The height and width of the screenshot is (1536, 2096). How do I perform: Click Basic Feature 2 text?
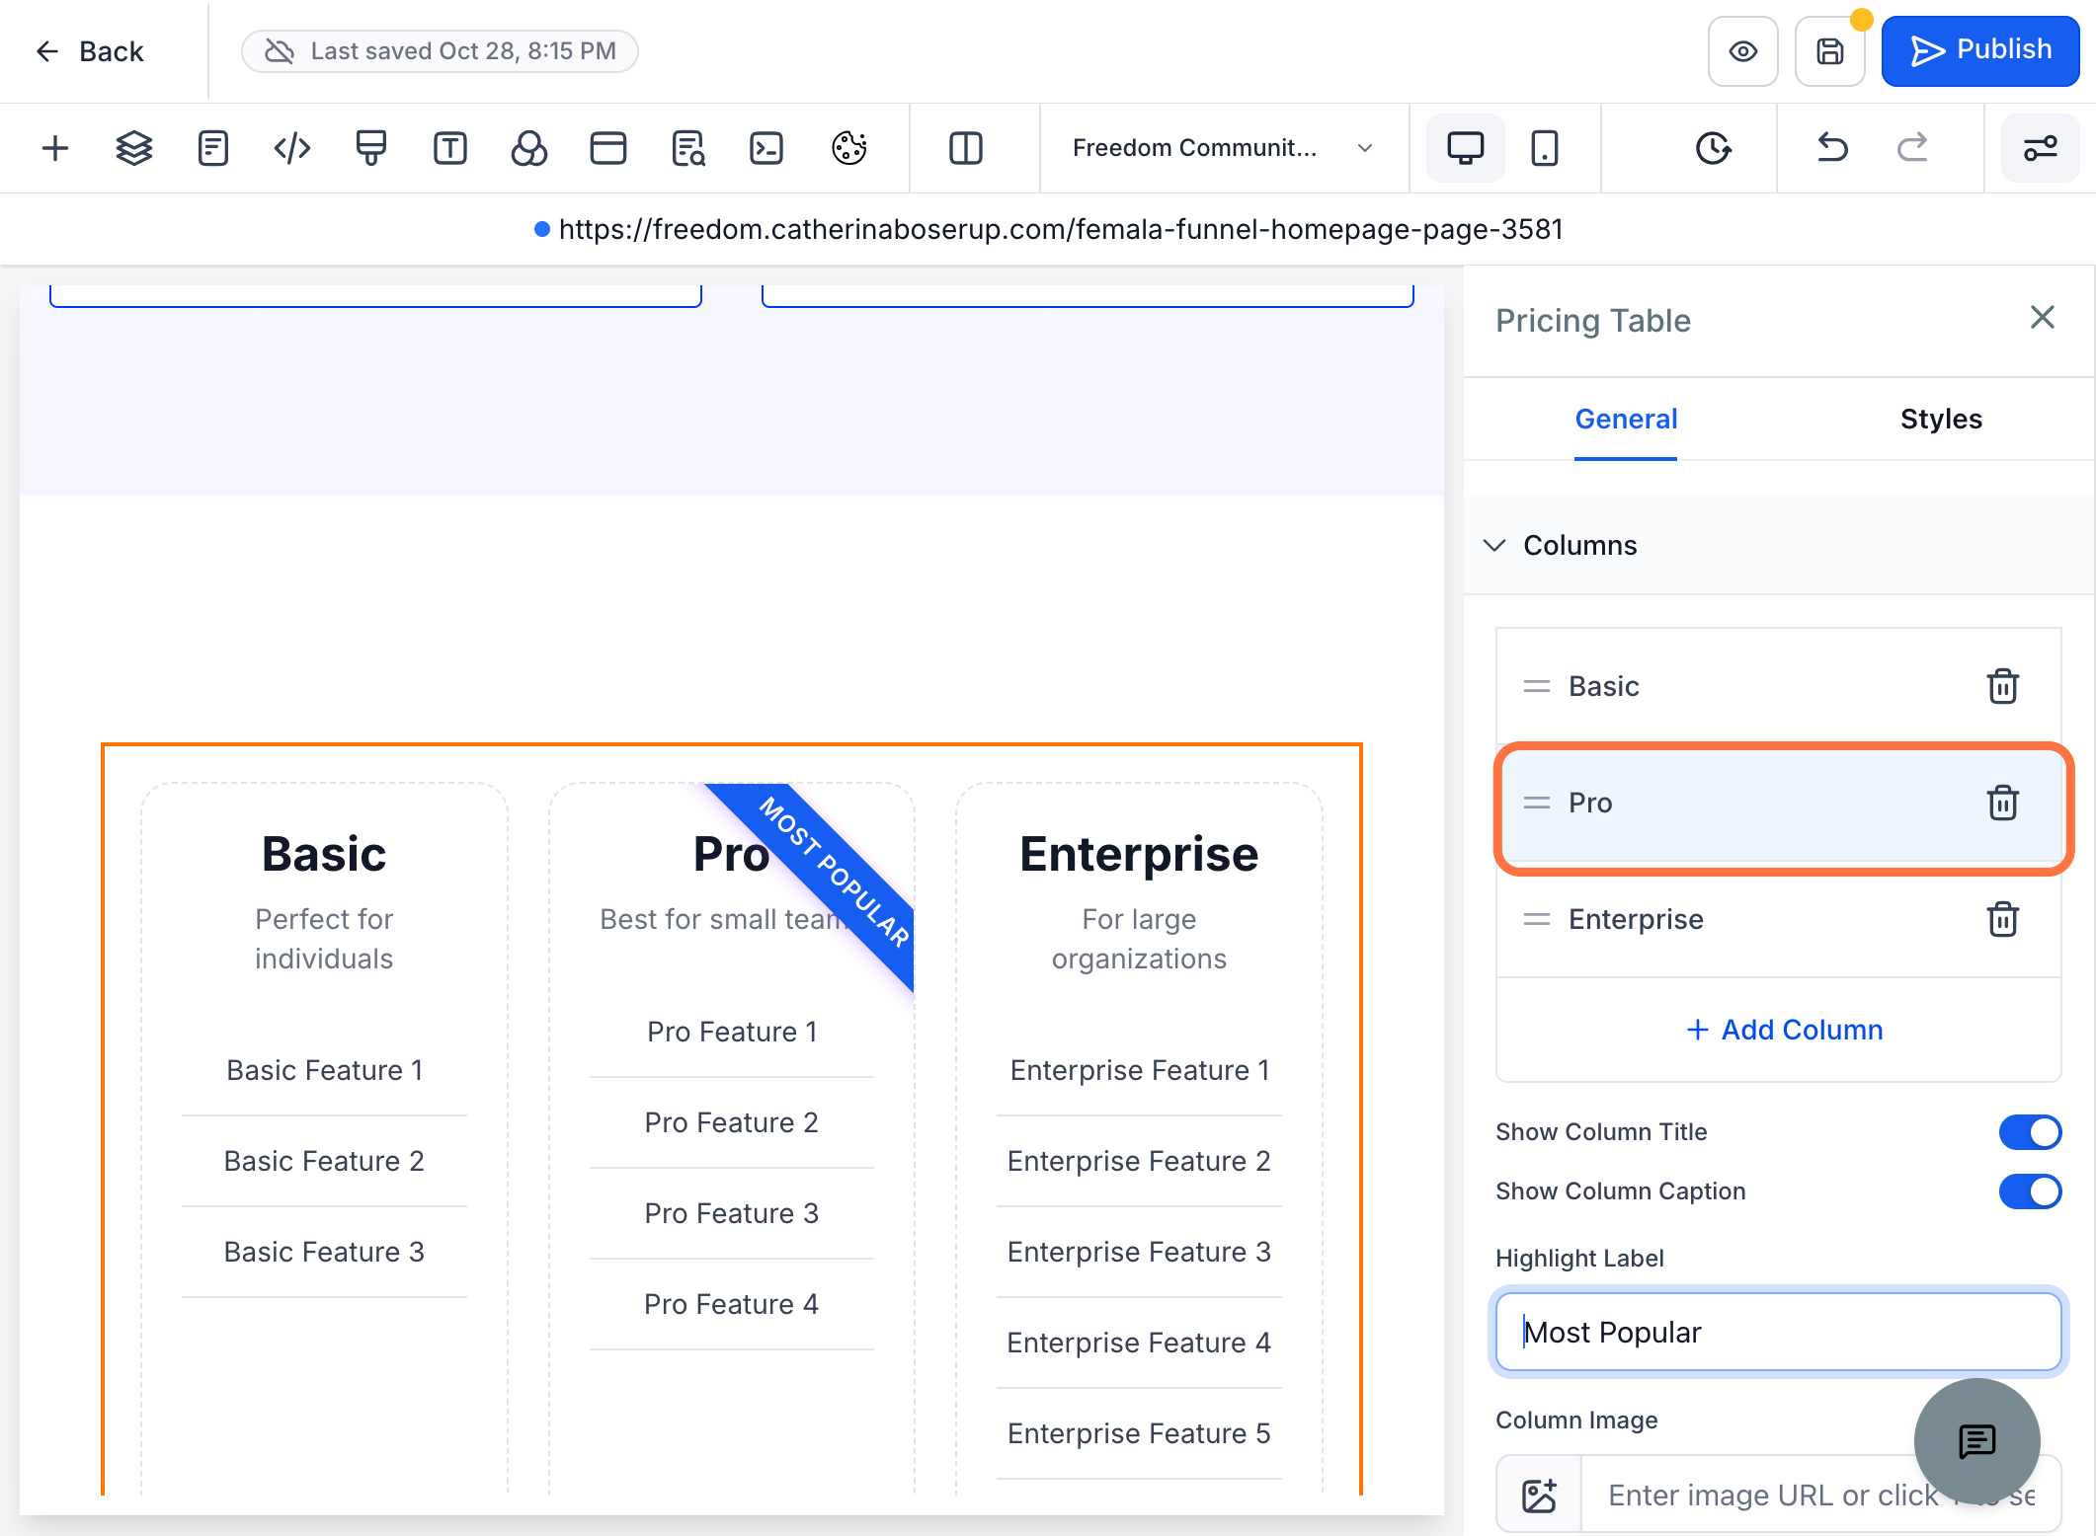(324, 1161)
